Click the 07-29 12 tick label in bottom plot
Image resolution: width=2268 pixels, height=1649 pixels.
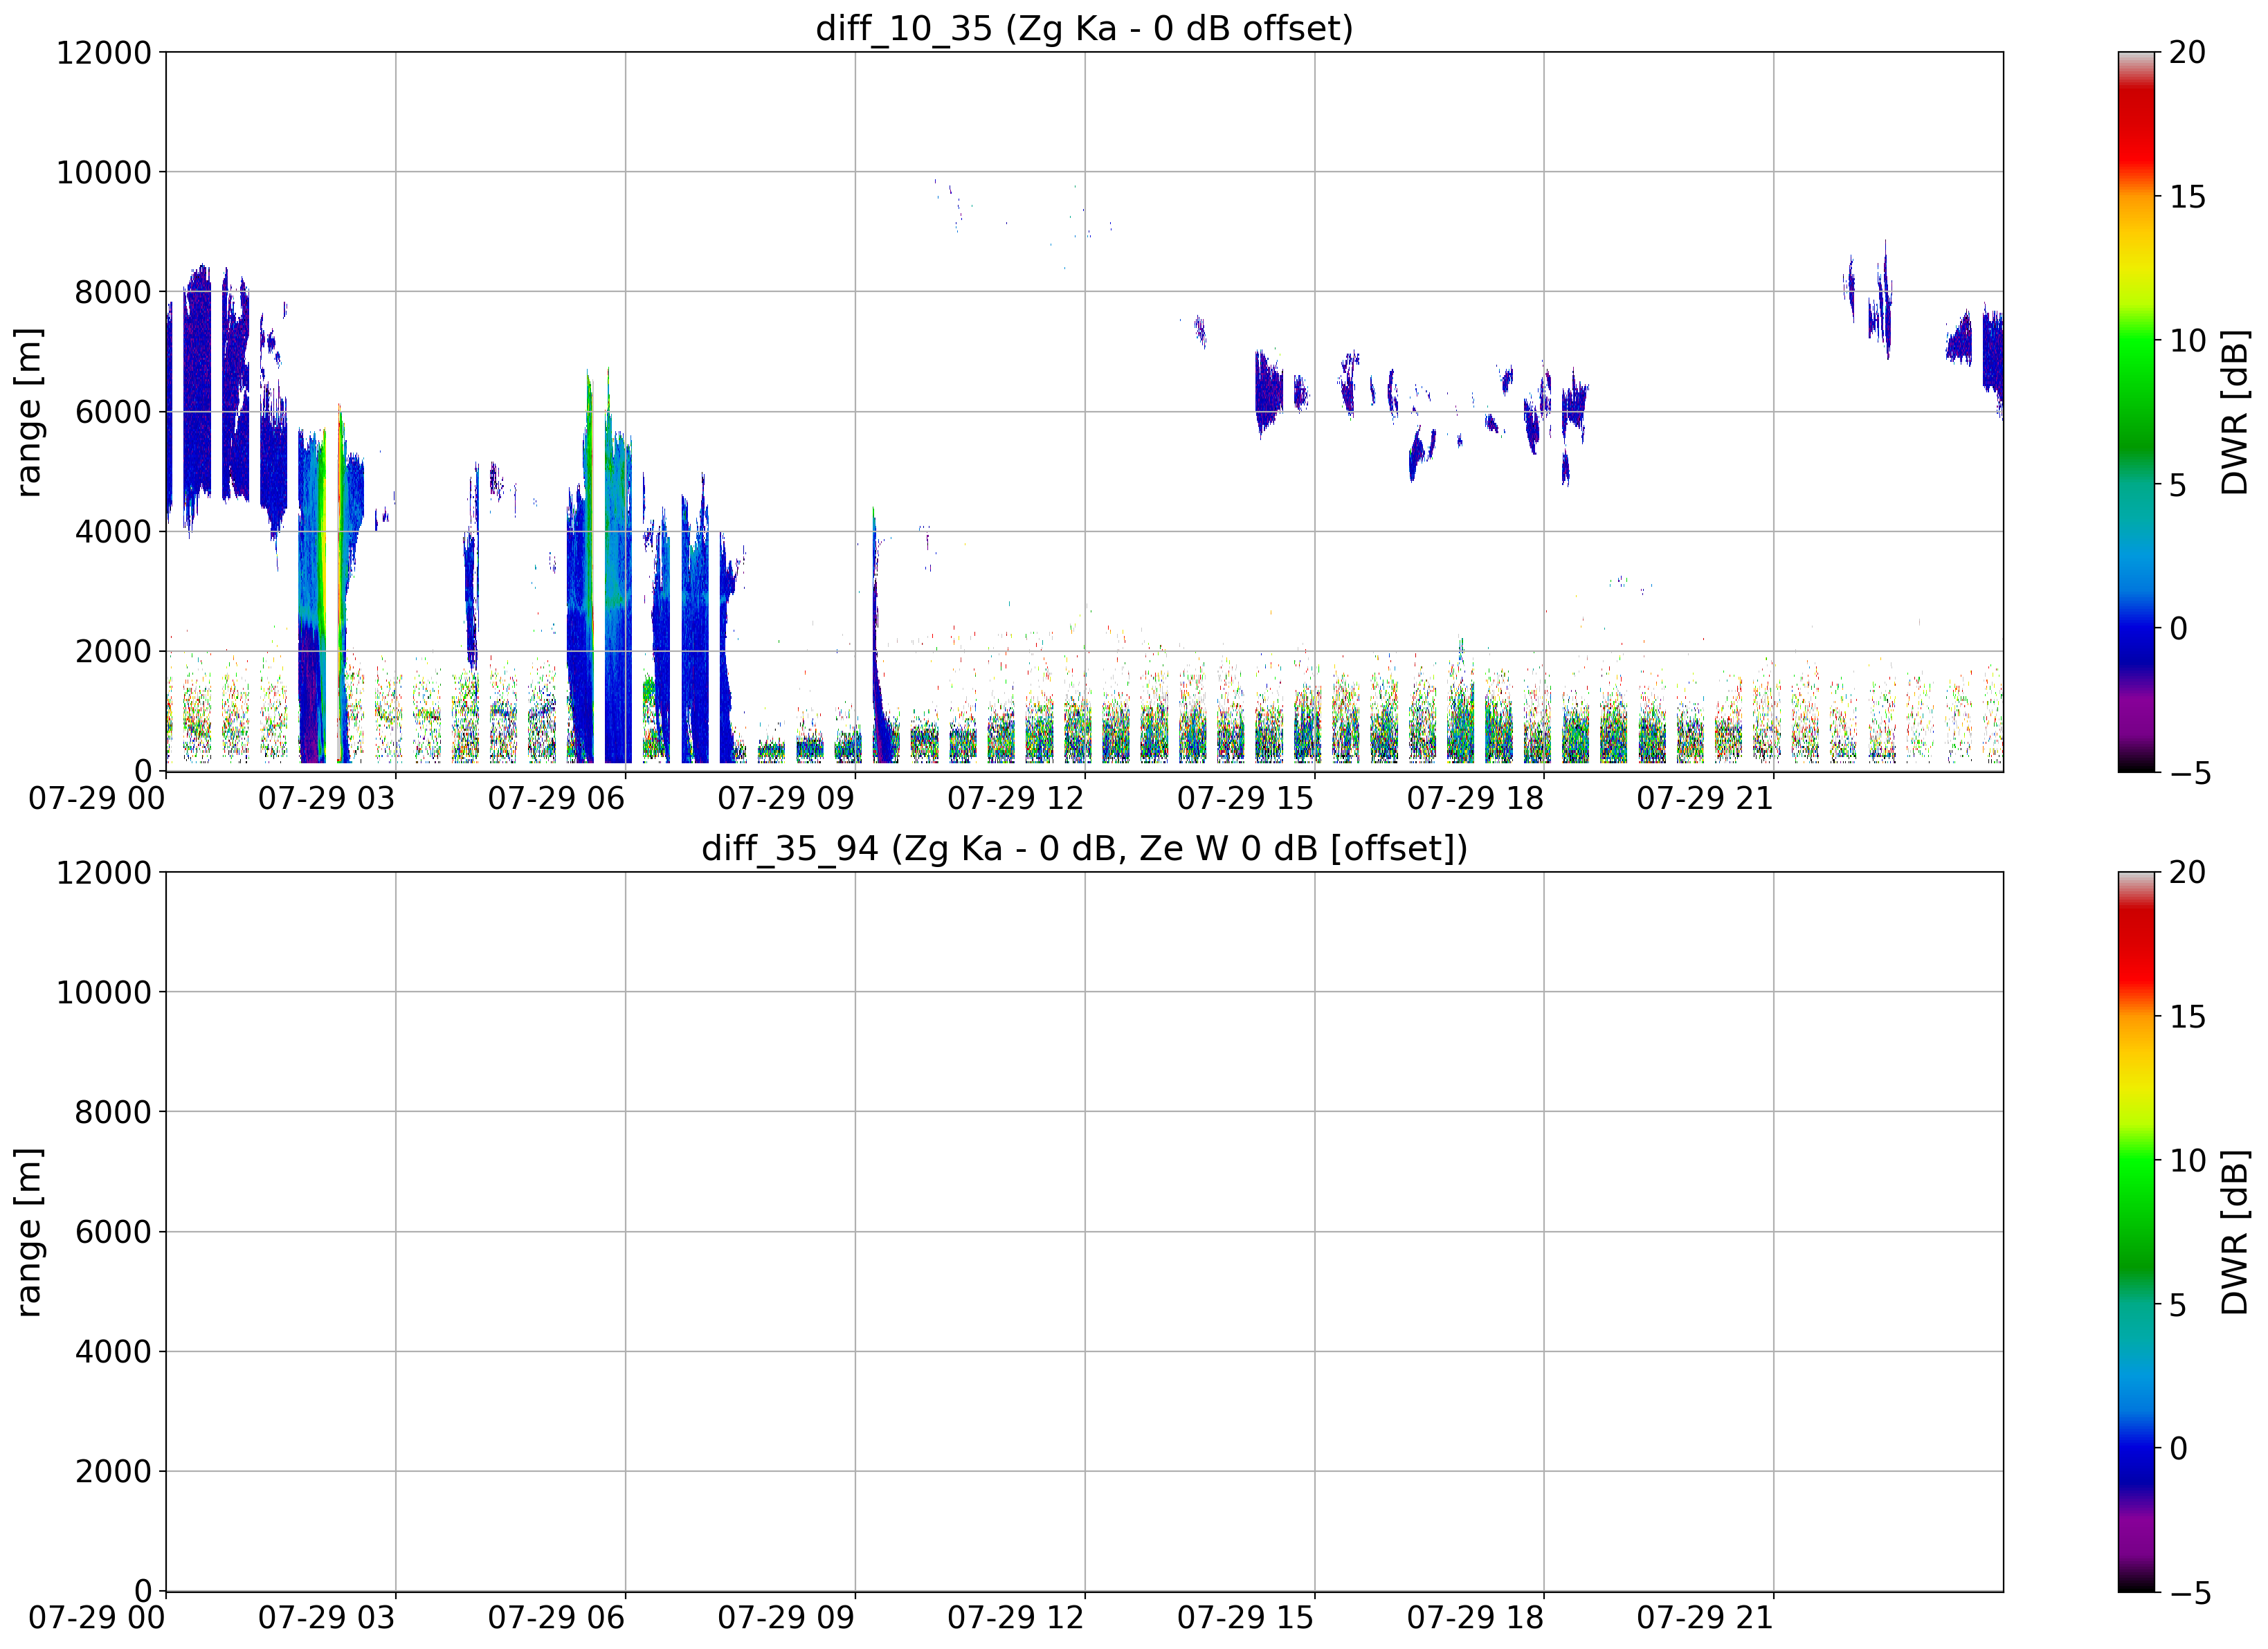click(x=1016, y=1618)
